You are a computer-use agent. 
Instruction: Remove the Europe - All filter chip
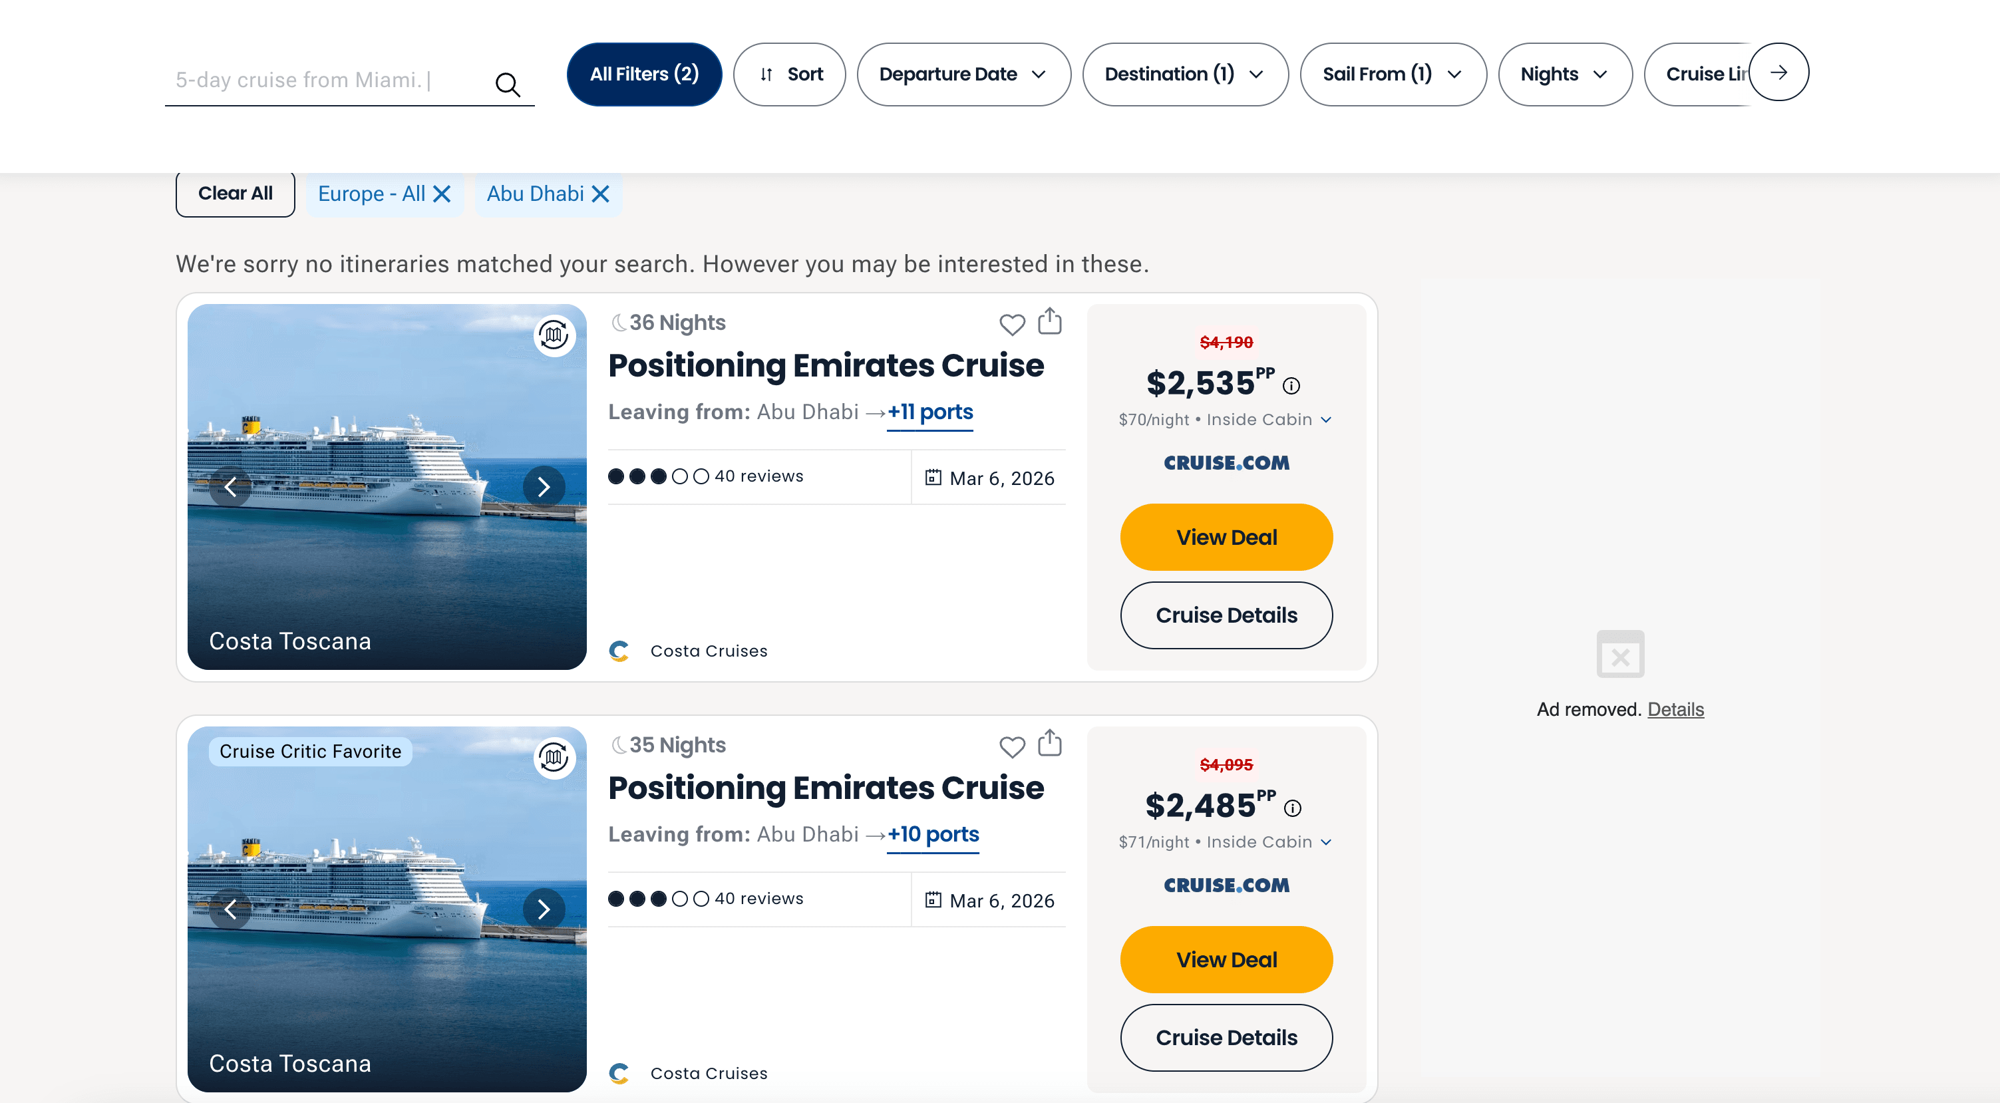[442, 194]
